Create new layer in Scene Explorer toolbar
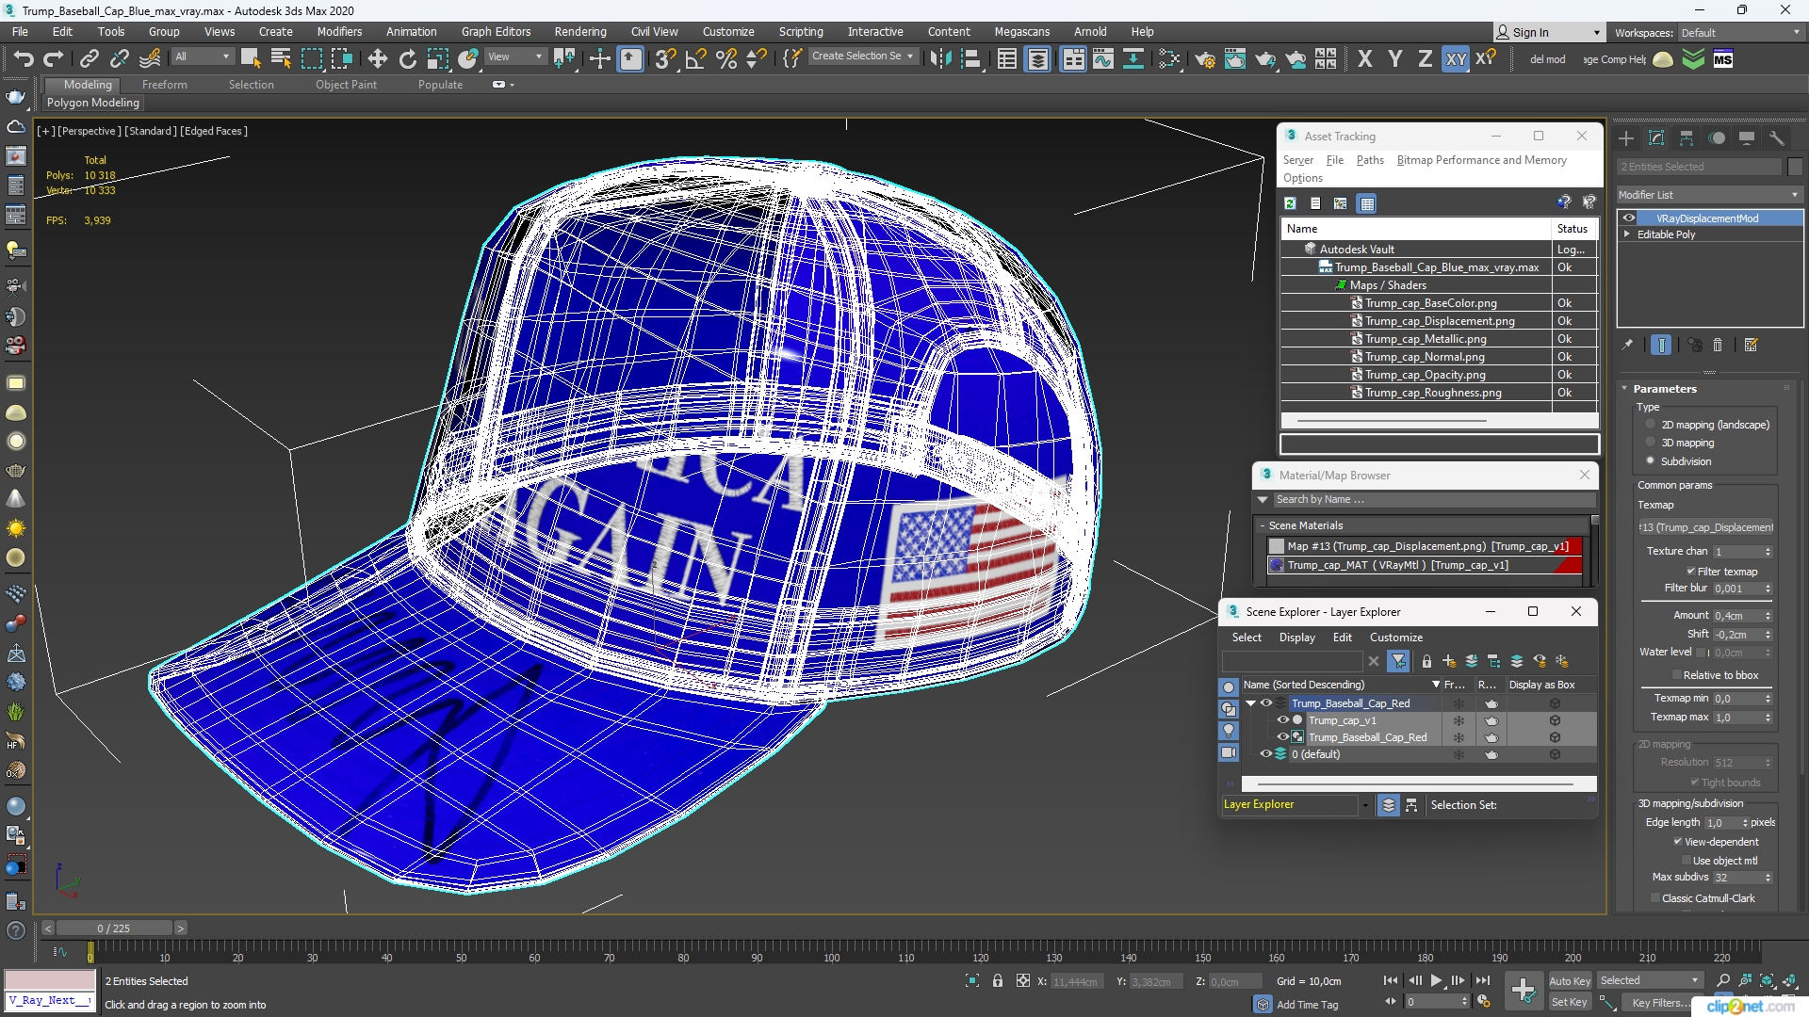 tap(1449, 661)
